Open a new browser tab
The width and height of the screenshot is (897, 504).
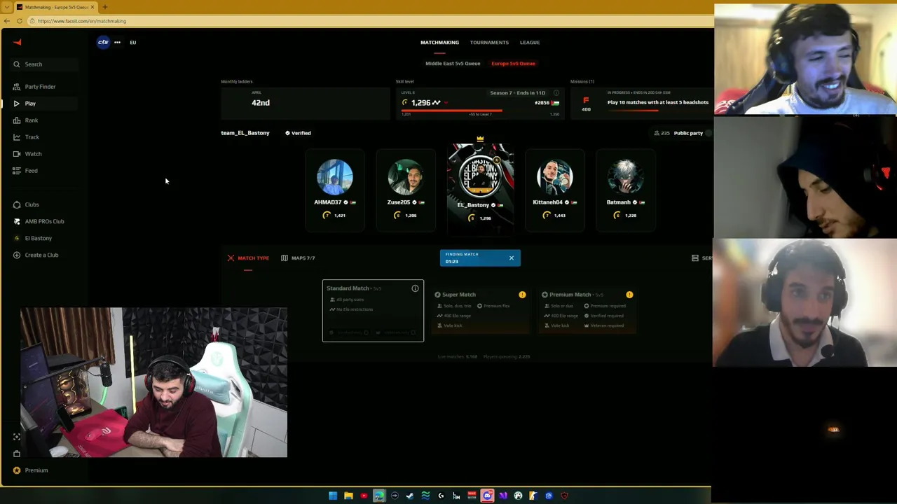(105, 7)
